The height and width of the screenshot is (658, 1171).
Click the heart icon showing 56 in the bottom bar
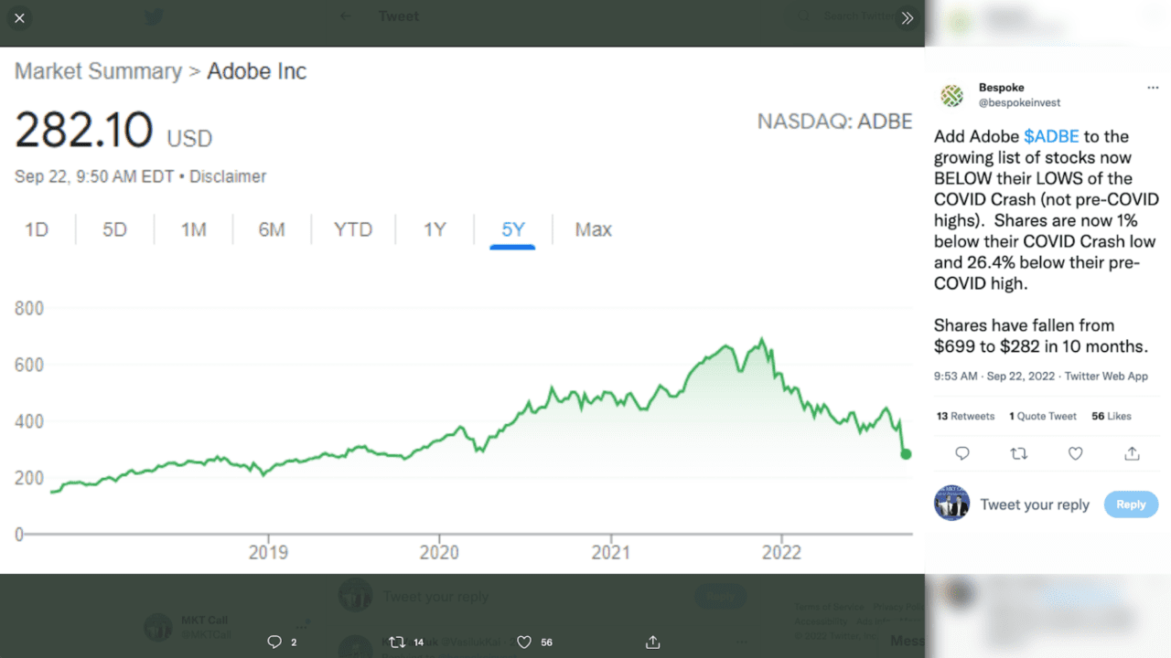tap(524, 642)
